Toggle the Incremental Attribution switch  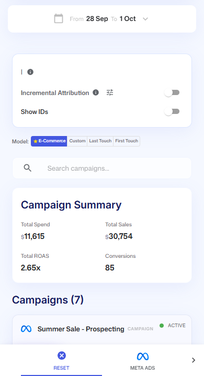coord(172,92)
